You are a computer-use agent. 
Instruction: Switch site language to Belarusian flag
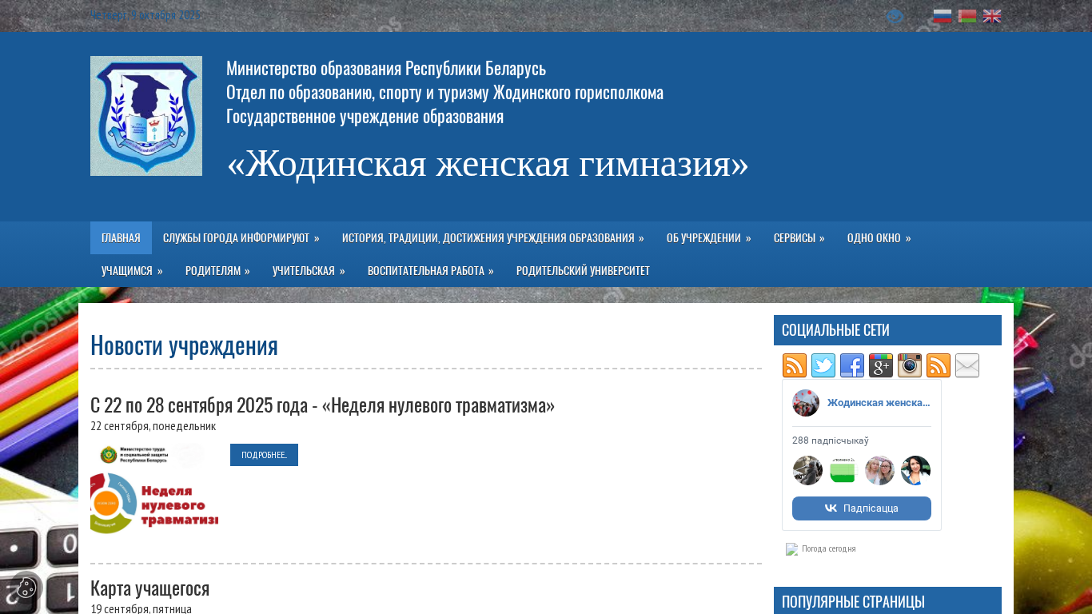967,16
